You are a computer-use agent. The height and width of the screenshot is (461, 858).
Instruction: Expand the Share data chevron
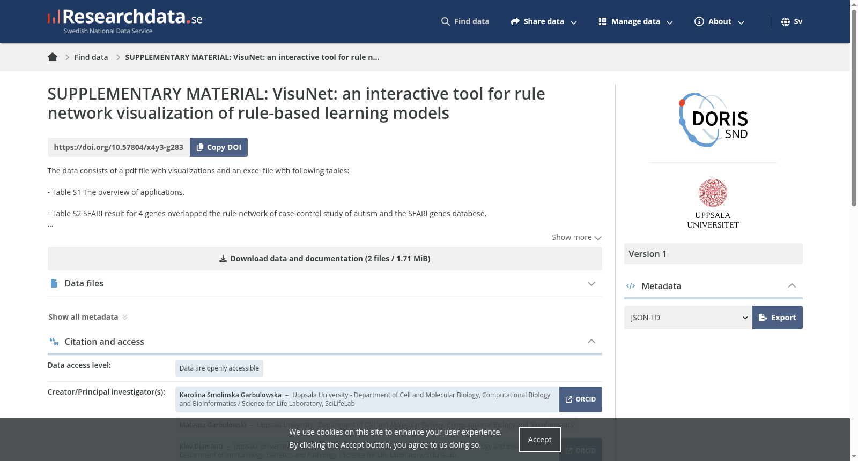(x=574, y=22)
